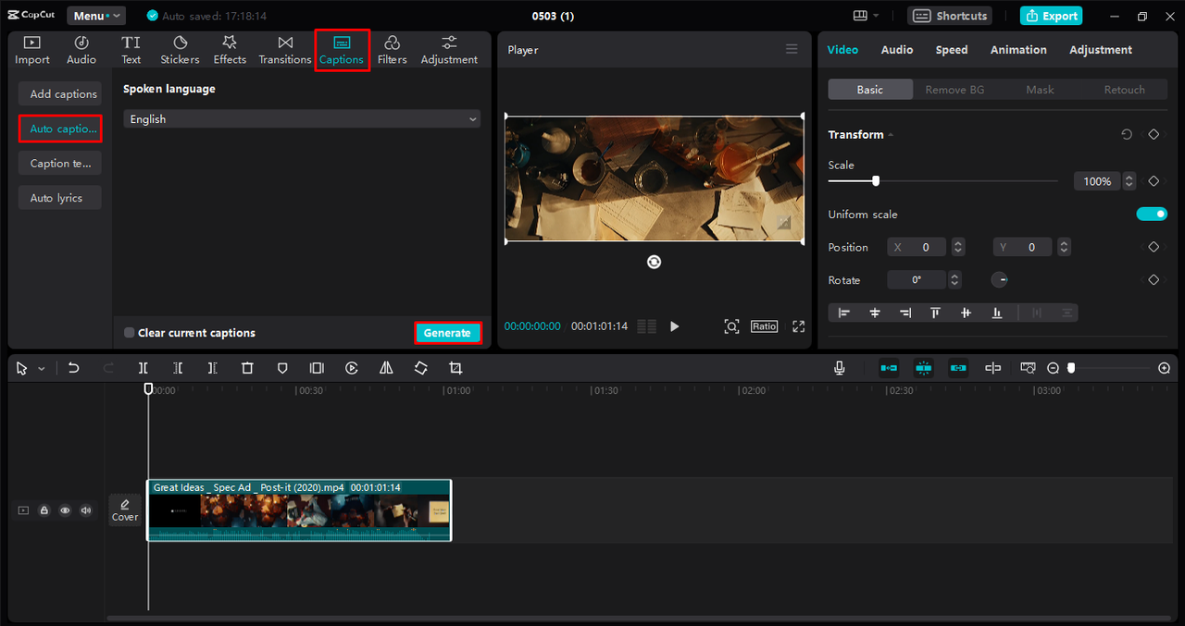
Task: Open the Import media tab
Action: (32, 50)
